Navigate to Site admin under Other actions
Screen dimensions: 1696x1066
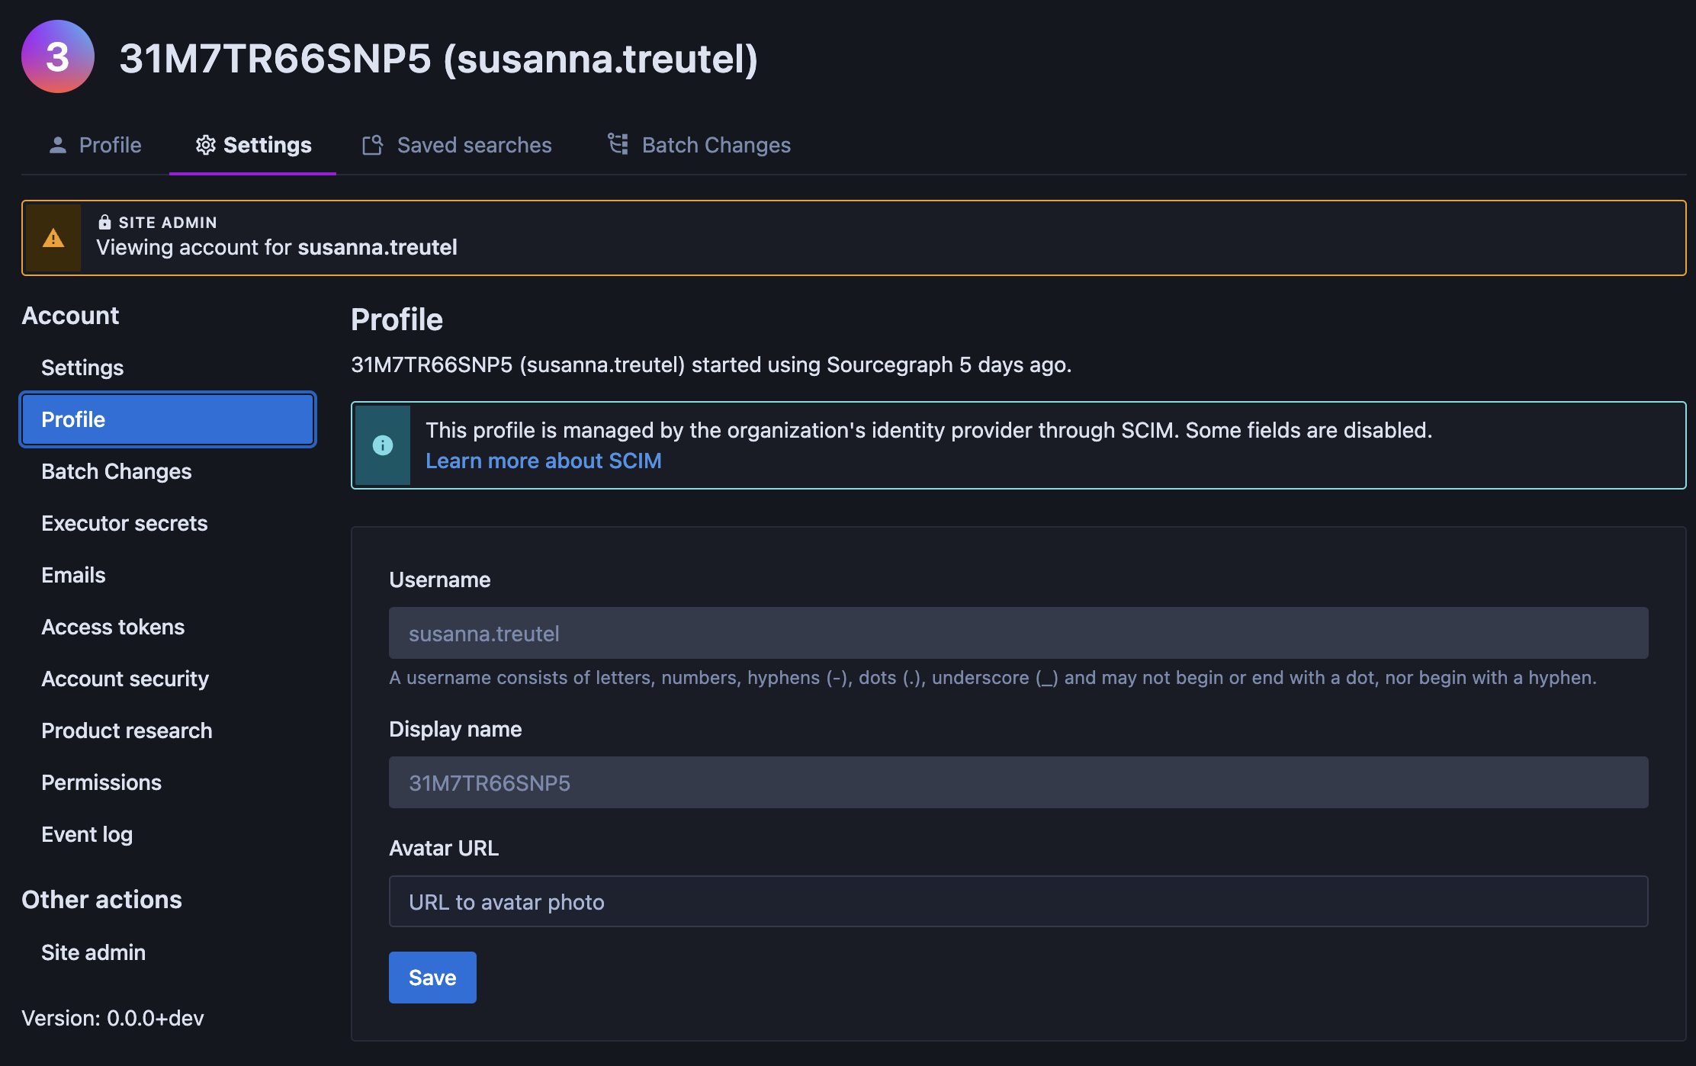point(93,952)
